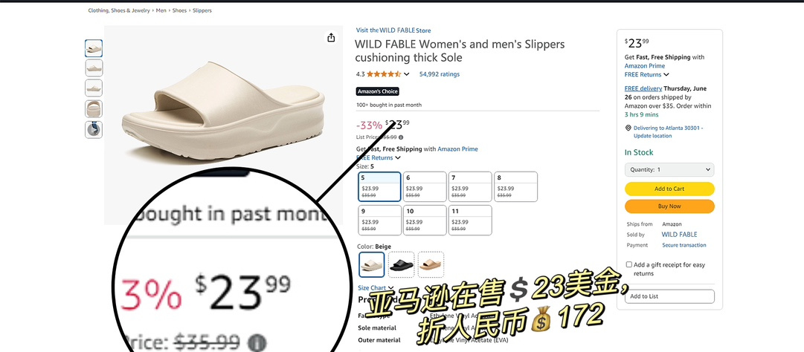Screen dimensions: 804x352
Task: Play the product video thumbnail
Action: (93, 129)
